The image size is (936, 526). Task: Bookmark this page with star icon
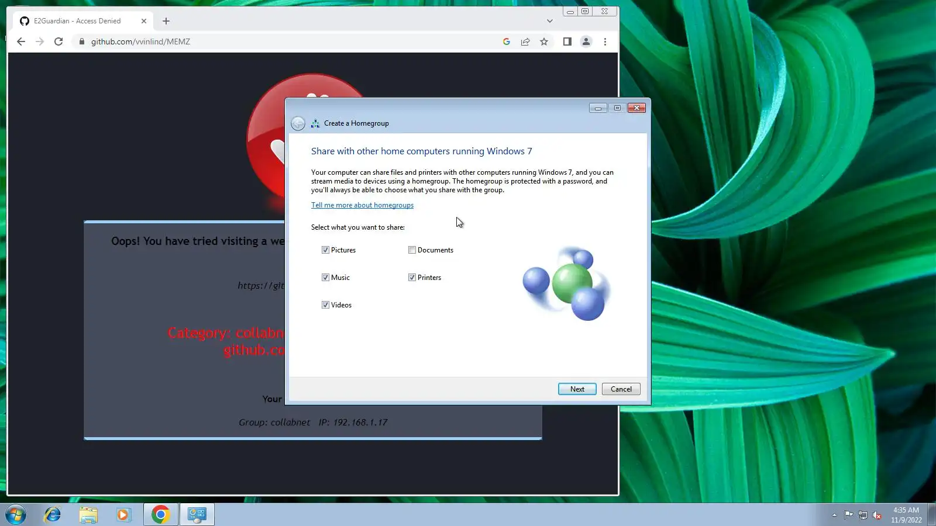(544, 41)
